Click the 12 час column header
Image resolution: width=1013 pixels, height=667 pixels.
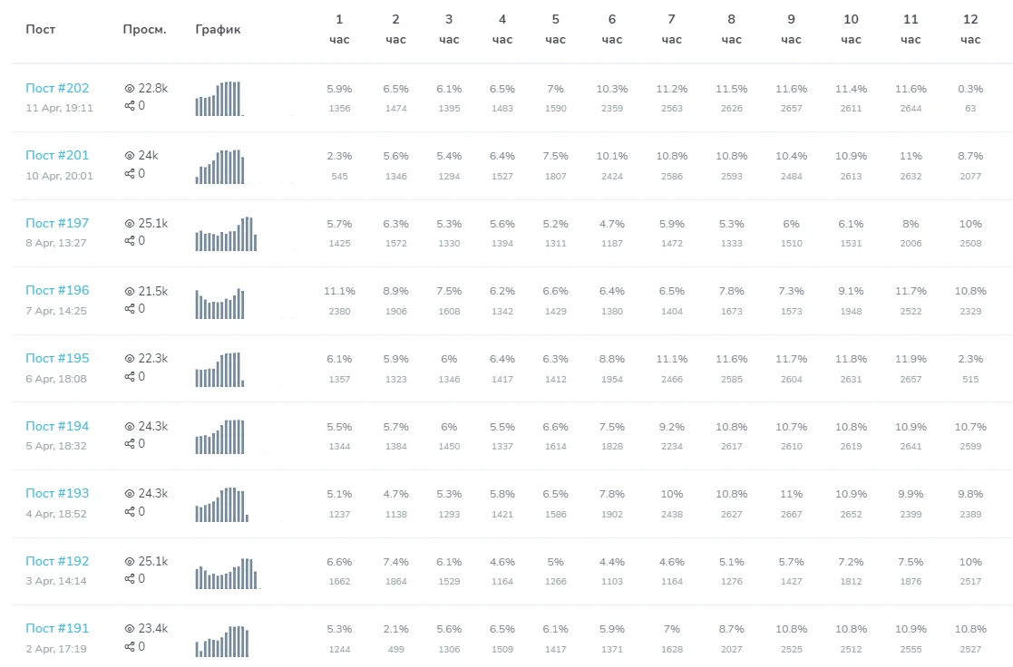click(970, 29)
